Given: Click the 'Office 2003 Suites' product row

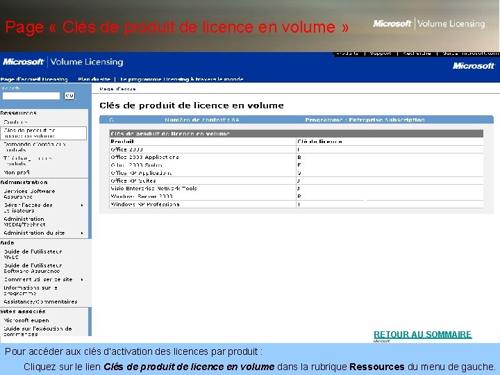Looking at the screenshot, I should tap(297, 165).
